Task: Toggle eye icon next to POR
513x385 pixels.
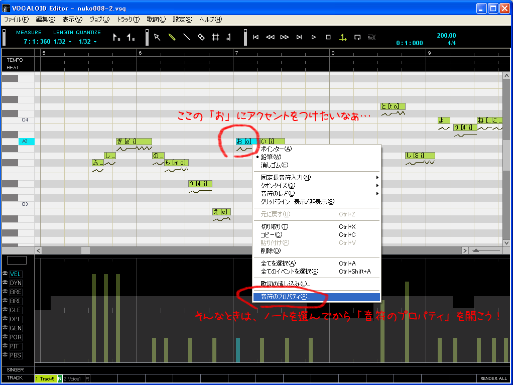Action: [5, 337]
